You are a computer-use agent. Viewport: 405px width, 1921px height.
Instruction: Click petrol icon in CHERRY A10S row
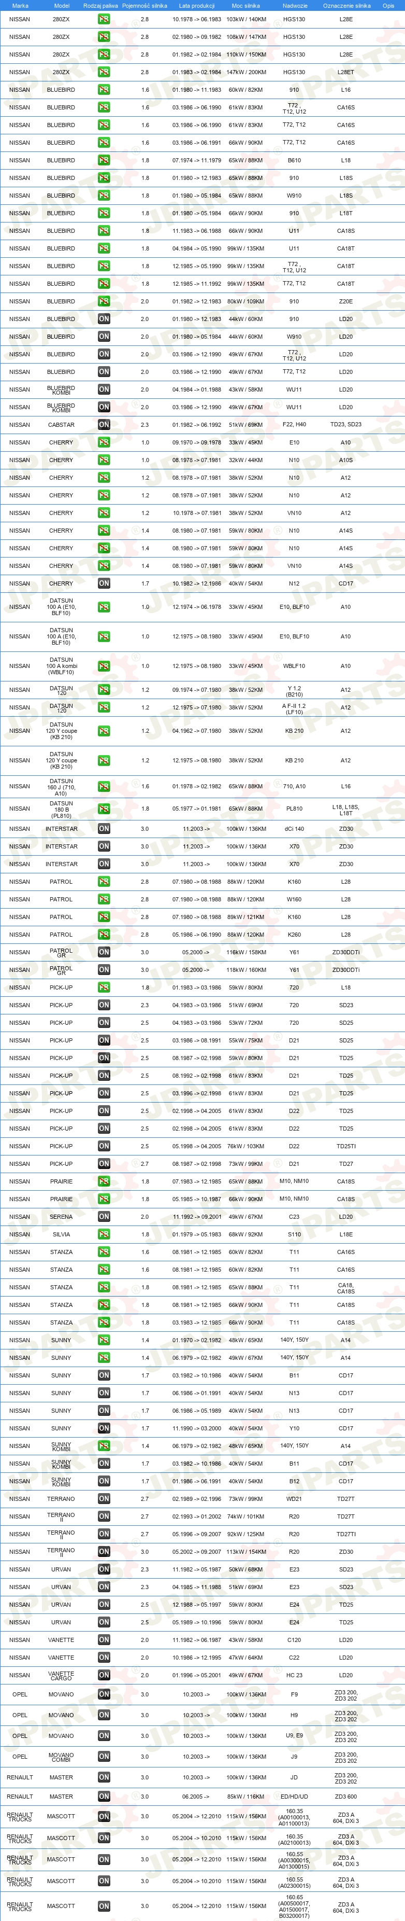coord(104,460)
